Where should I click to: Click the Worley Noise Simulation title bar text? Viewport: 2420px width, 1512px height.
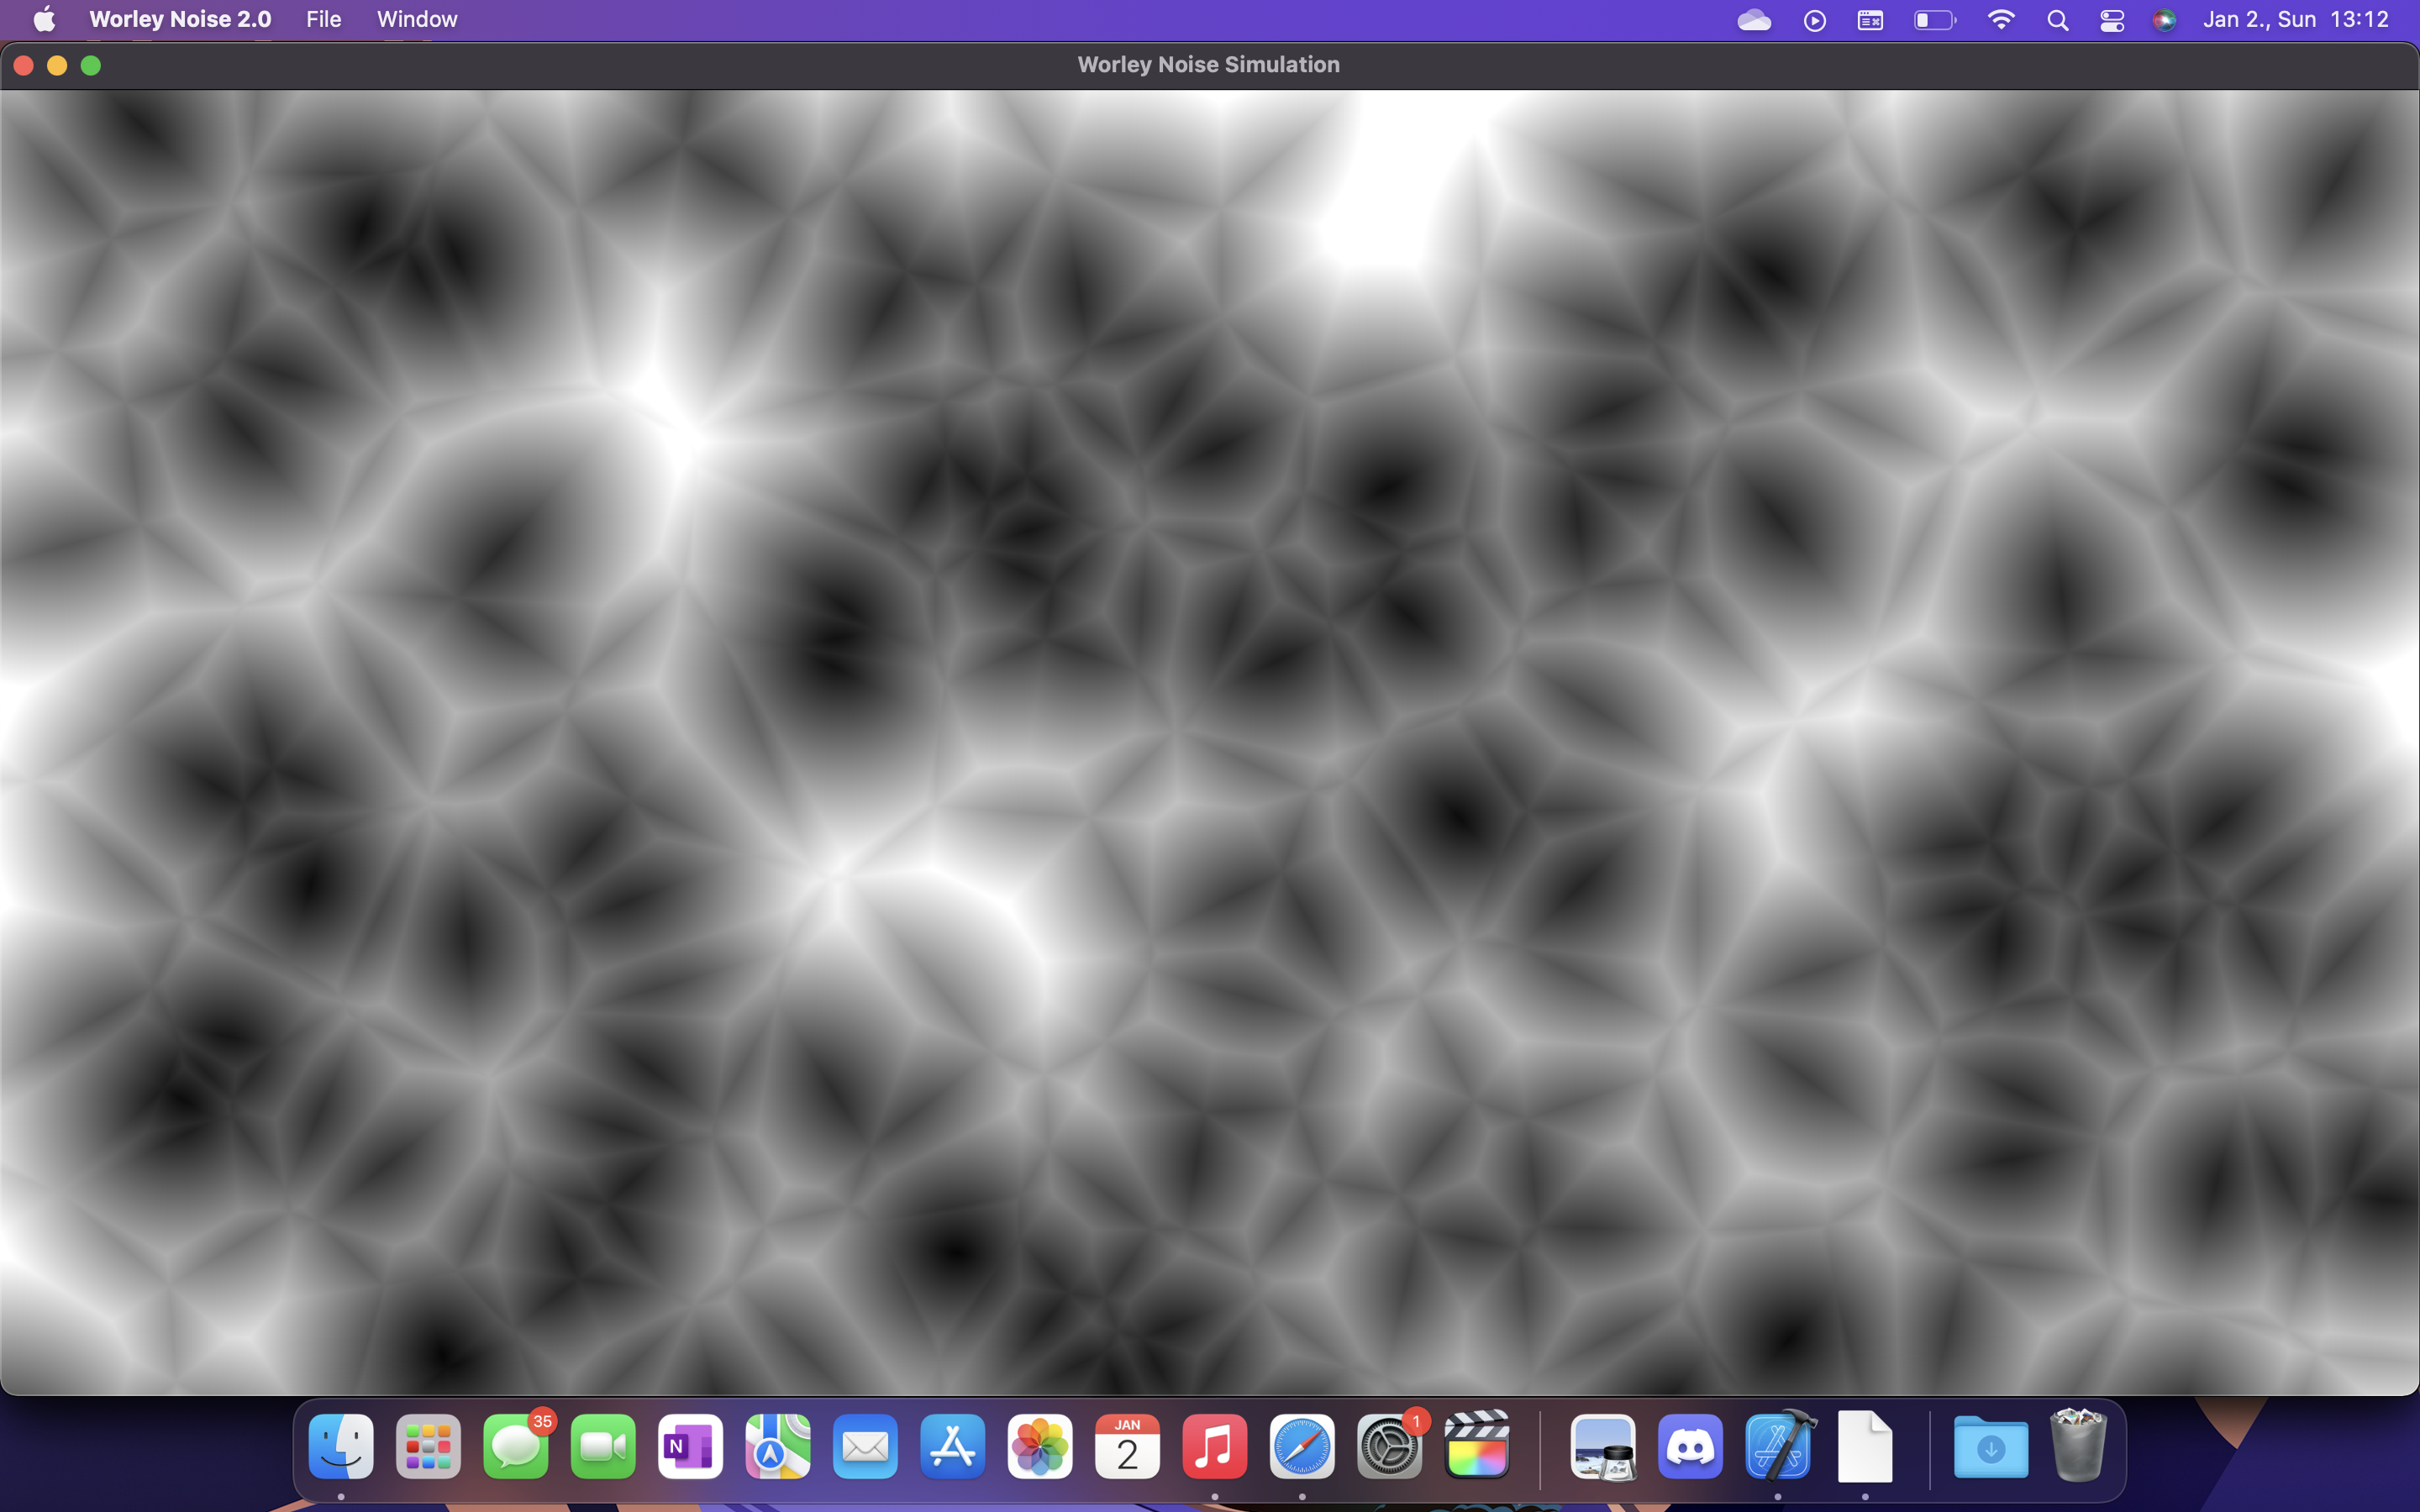(x=1208, y=65)
